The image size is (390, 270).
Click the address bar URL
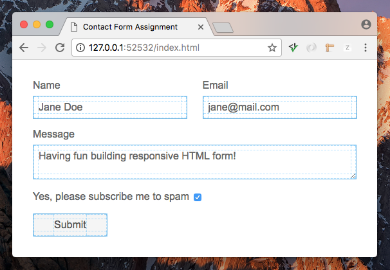(x=144, y=48)
